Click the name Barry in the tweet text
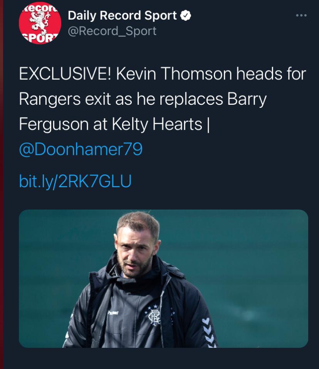This screenshot has width=319, height=369. click(247, 99)
